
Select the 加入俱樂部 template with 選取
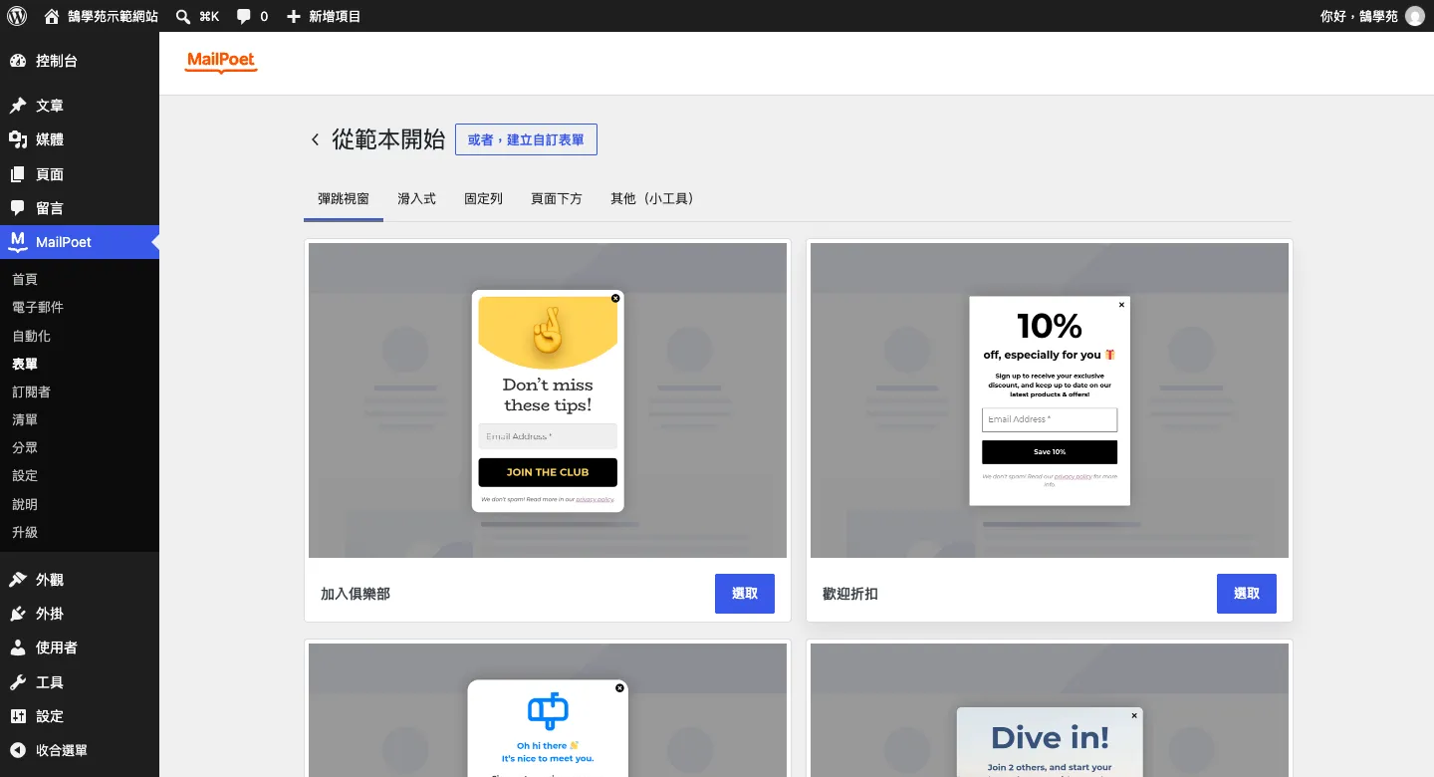click(745, 594)
